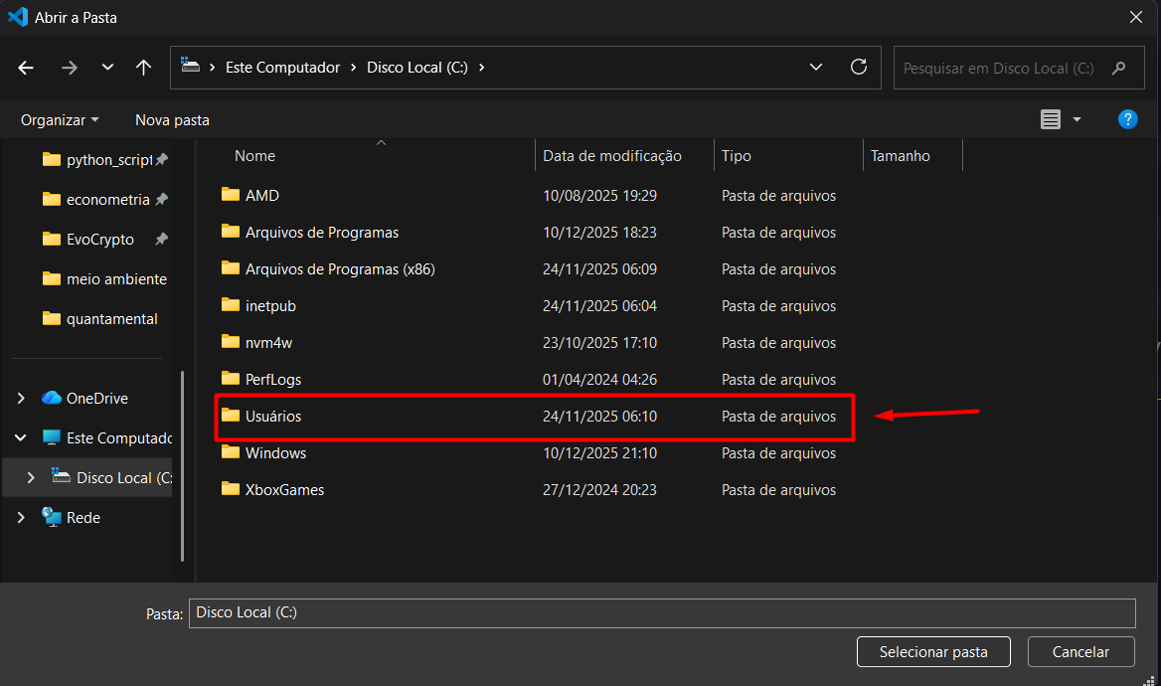Select the XboxGames folder
The width and height of the screenshot is (1161, 686).
[284, 489]
